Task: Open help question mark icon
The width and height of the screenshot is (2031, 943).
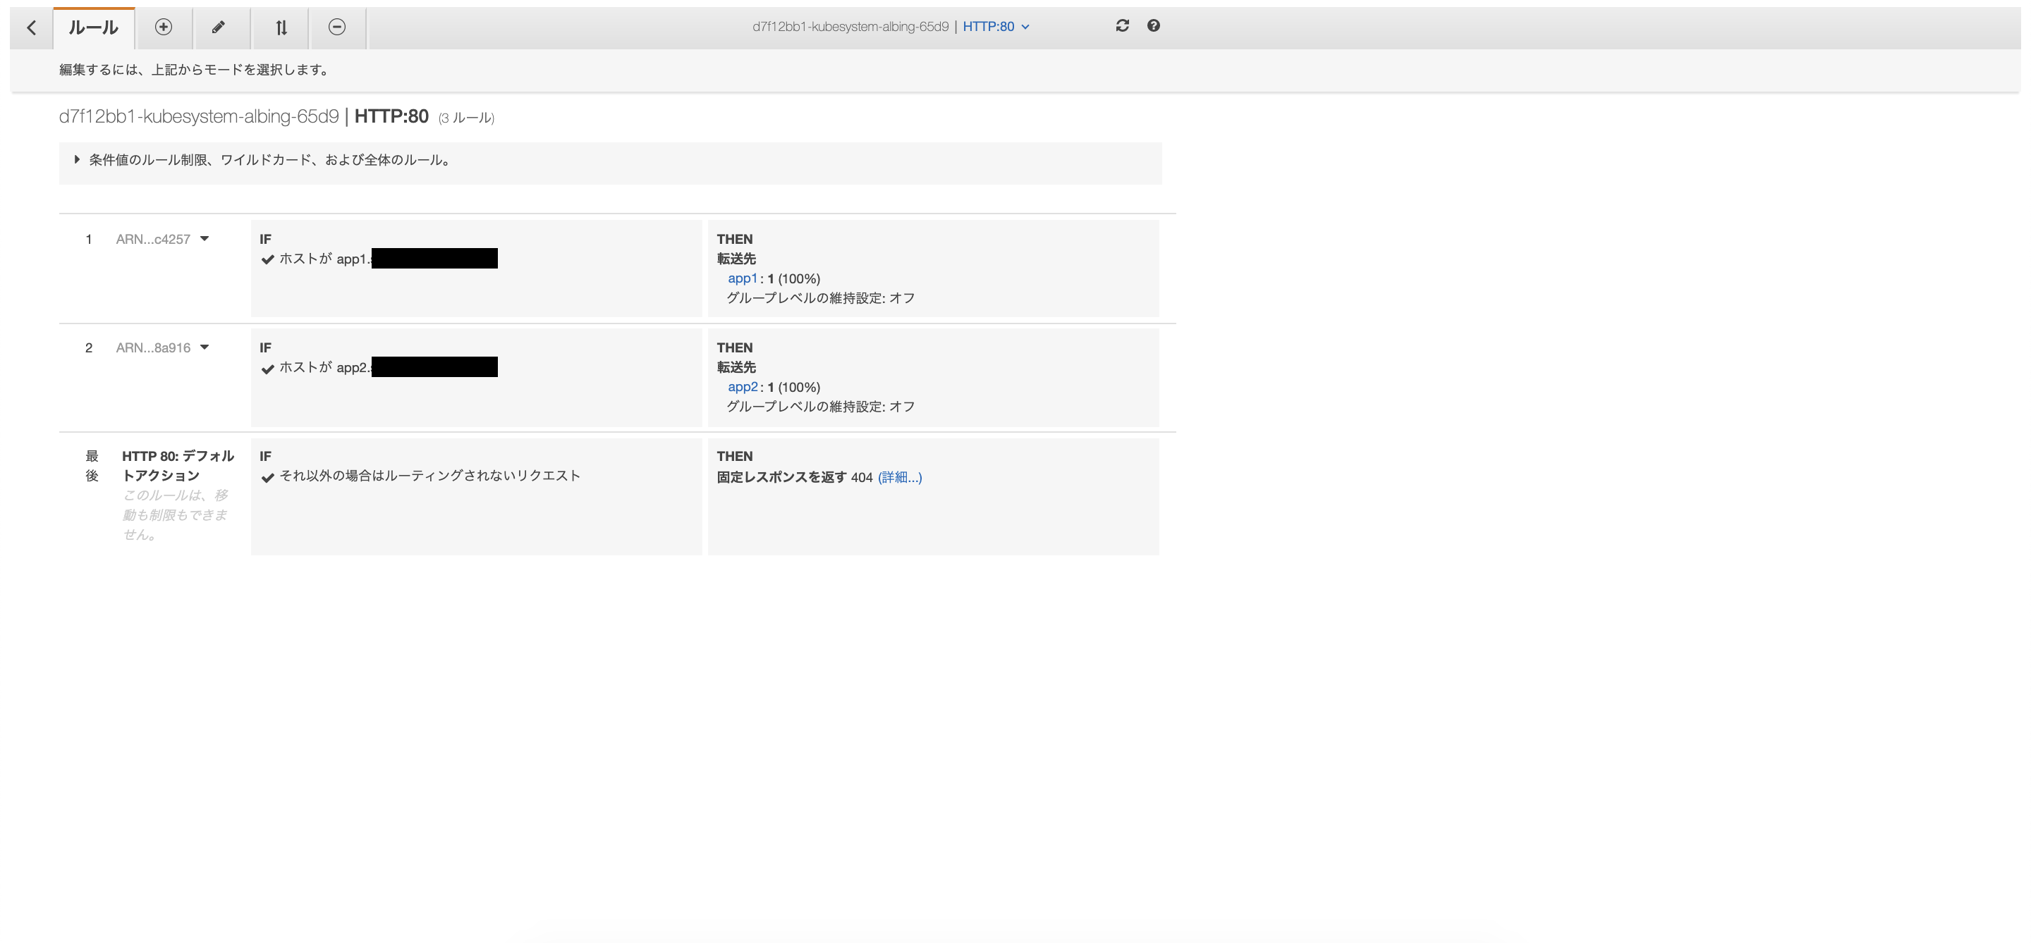Action: point(1154,26)
